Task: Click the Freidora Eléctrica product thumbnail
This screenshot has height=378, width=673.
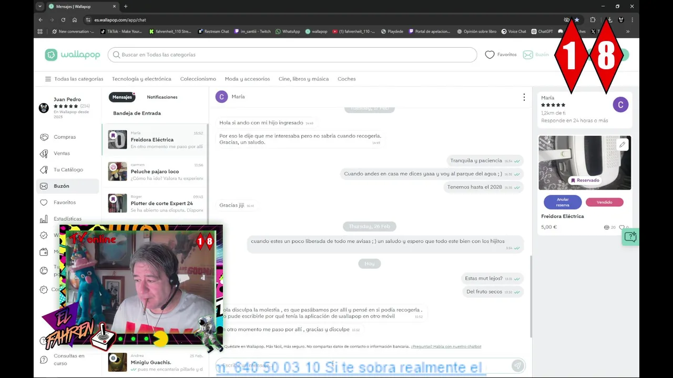Action: [x=117, y=140]
